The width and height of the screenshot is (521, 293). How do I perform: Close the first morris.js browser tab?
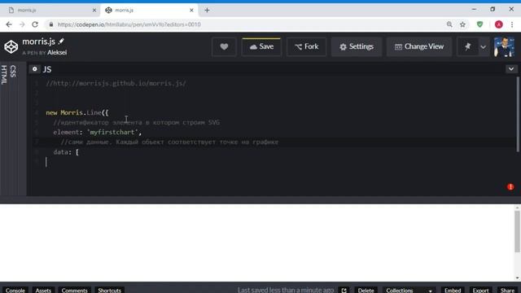click(x=94, y=11)
